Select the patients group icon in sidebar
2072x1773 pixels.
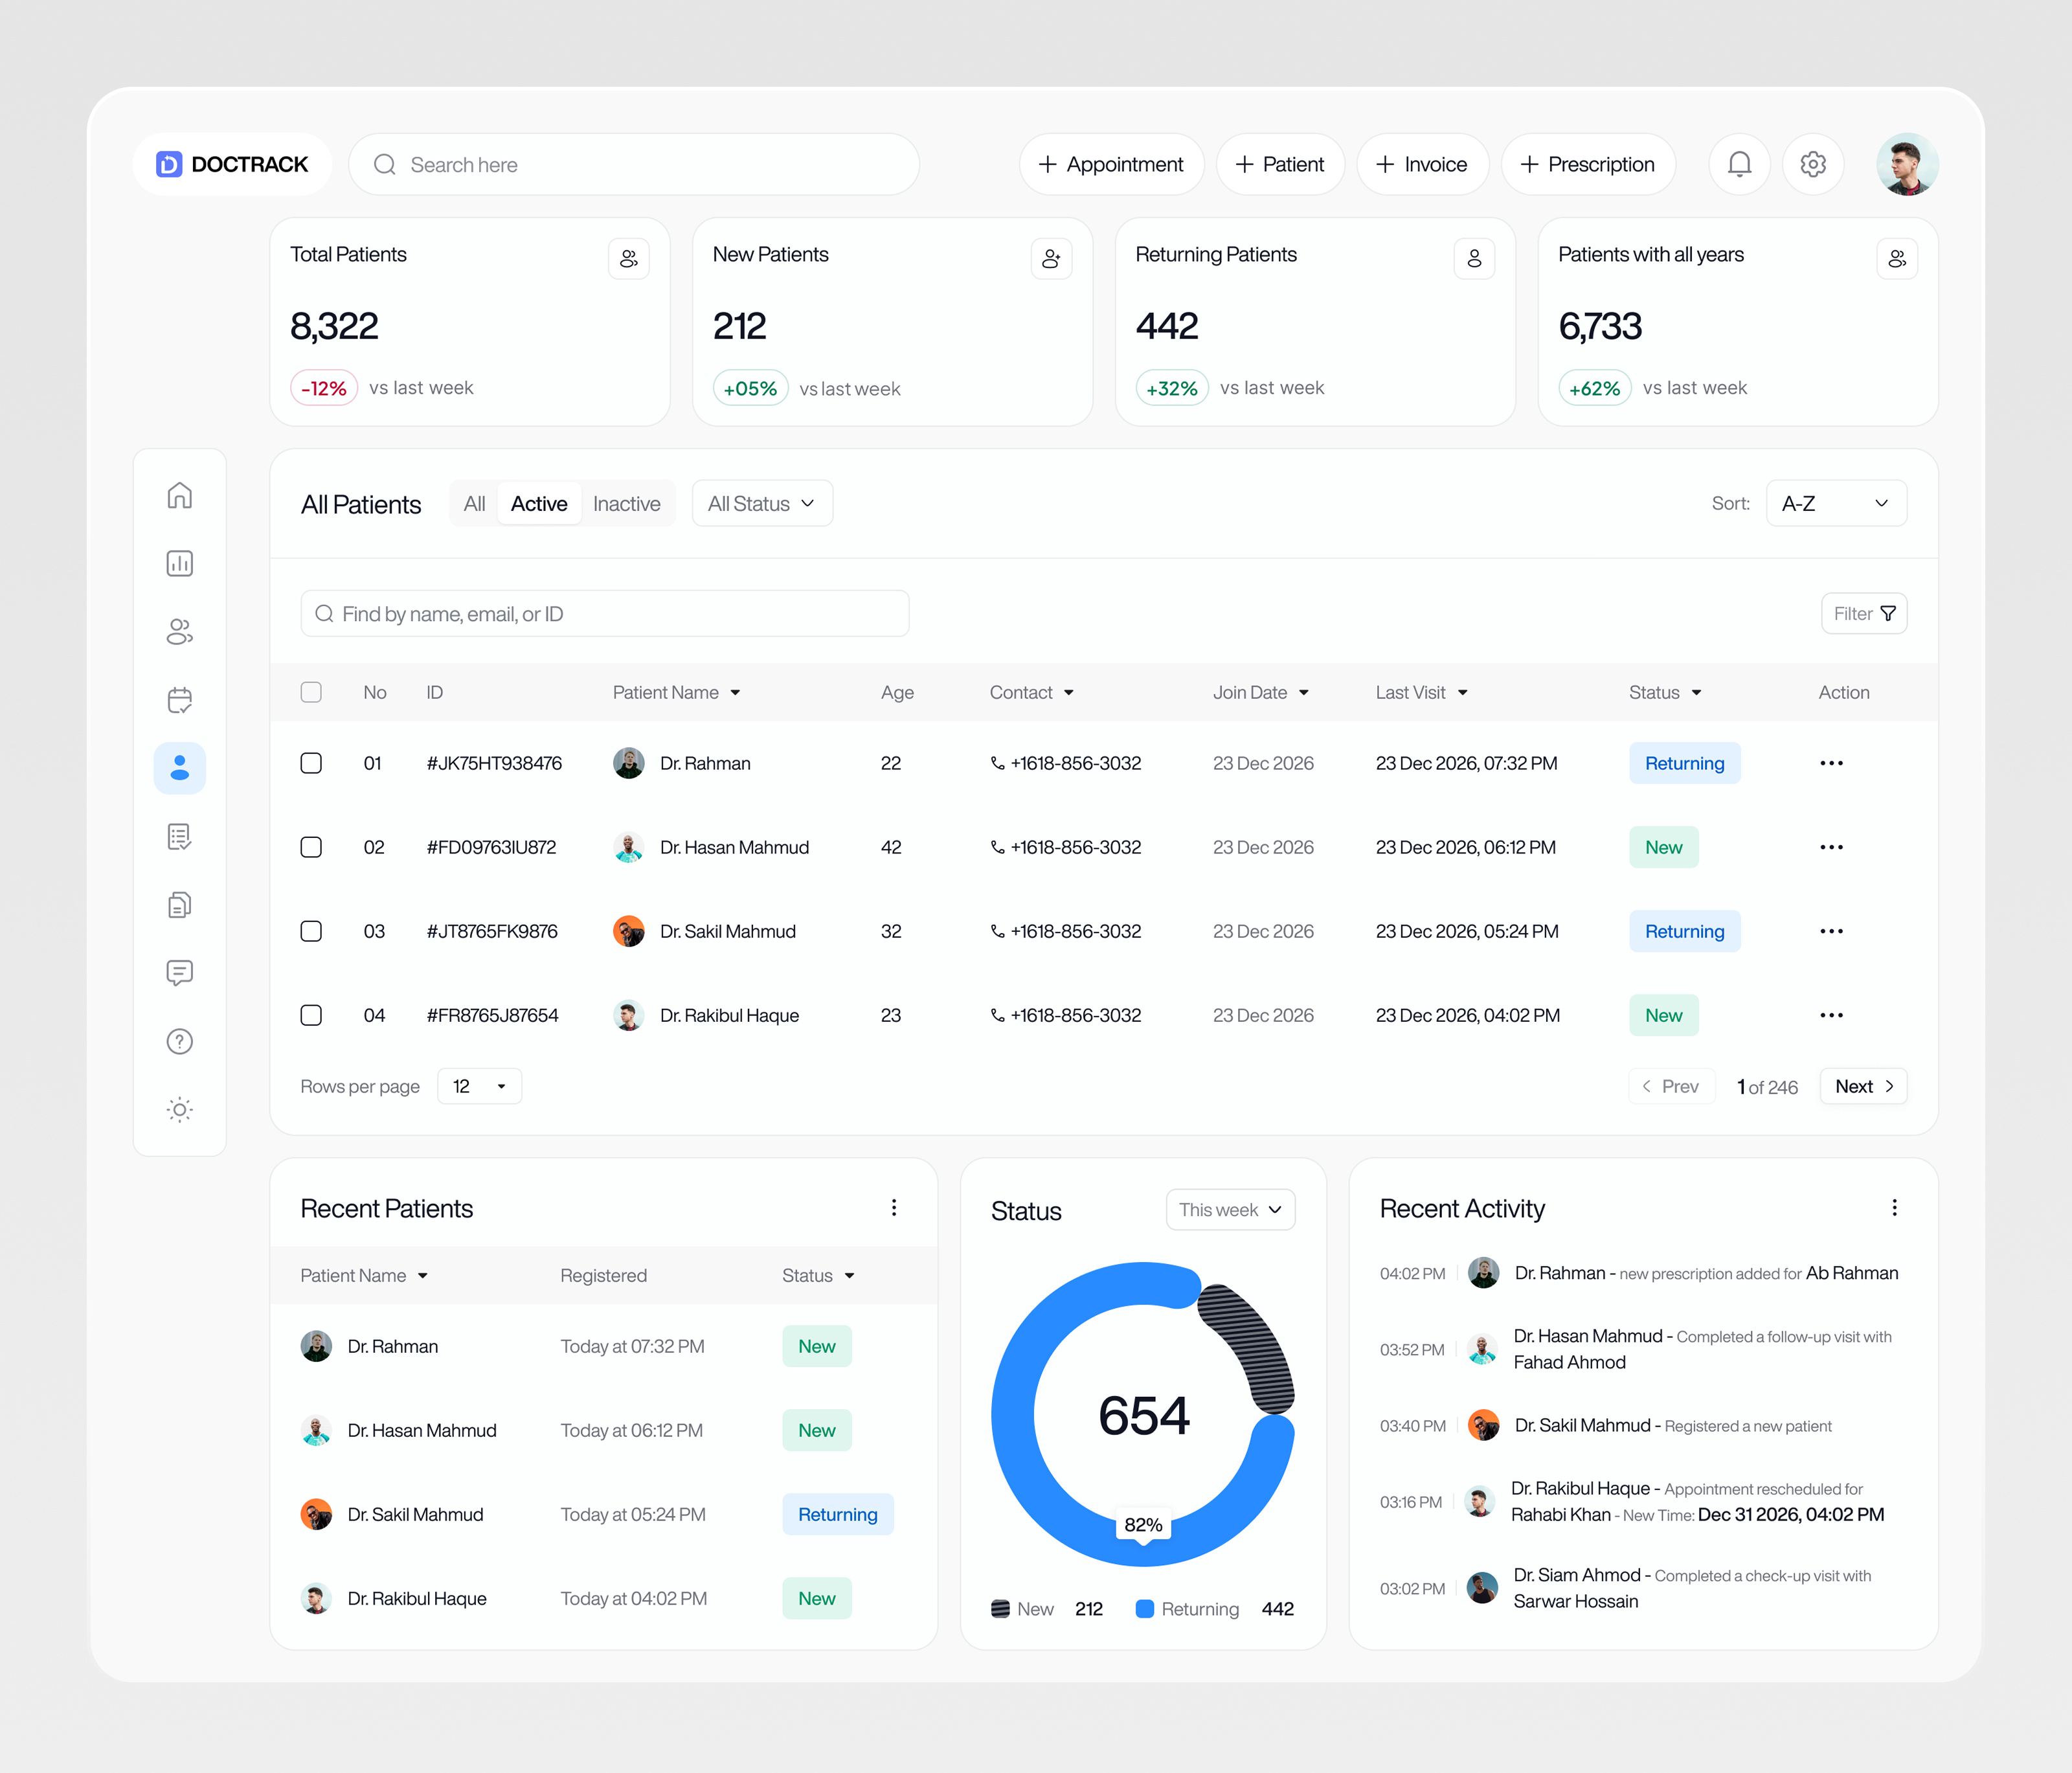coord(179,631)
